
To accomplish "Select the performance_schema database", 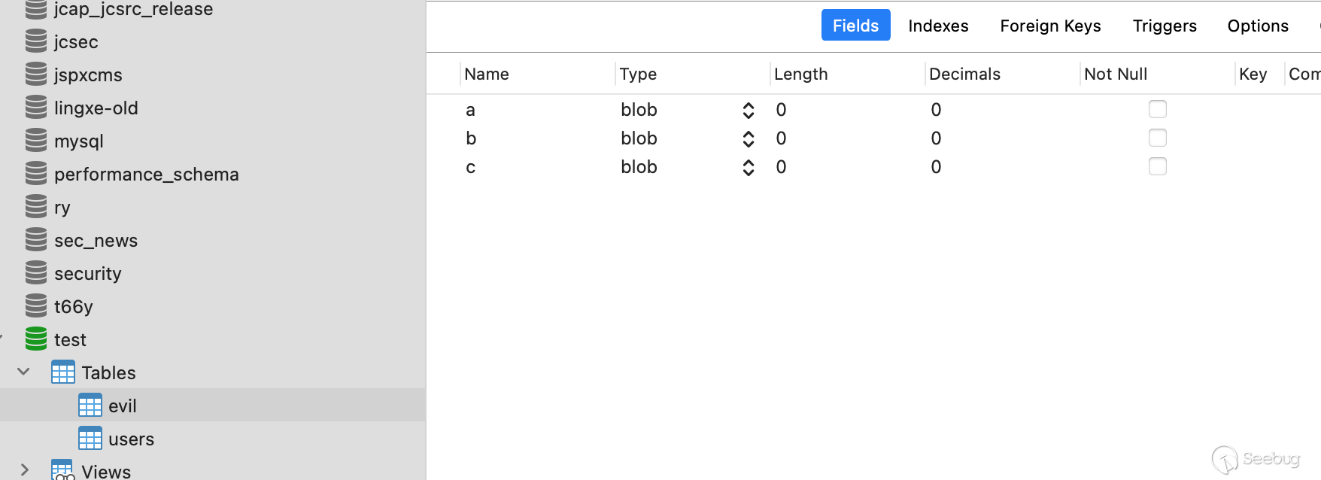I will coord(146,174).
